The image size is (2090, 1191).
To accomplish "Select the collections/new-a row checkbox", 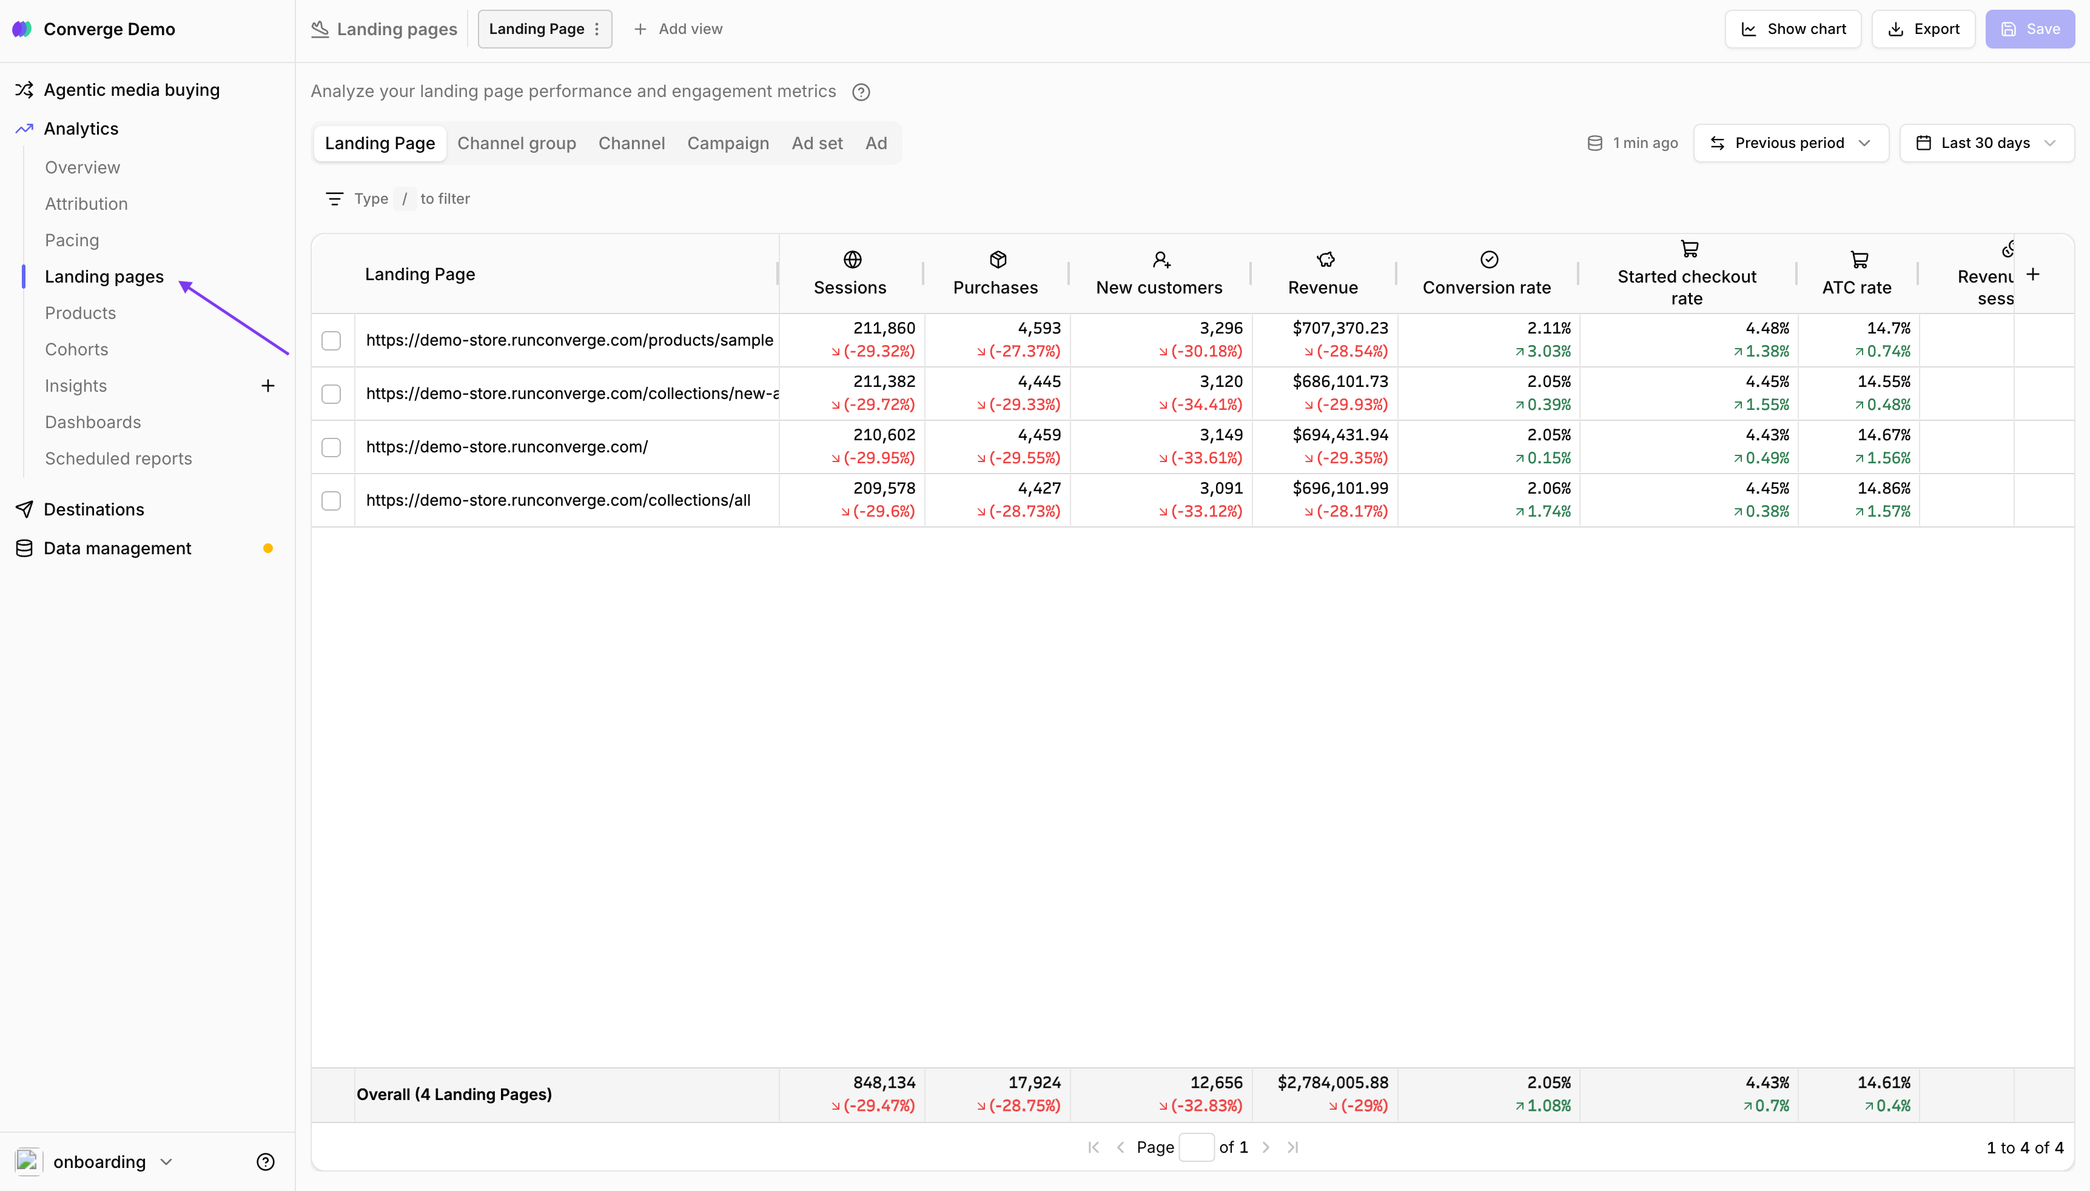I will pyautogui.click(x=331, y=394).
